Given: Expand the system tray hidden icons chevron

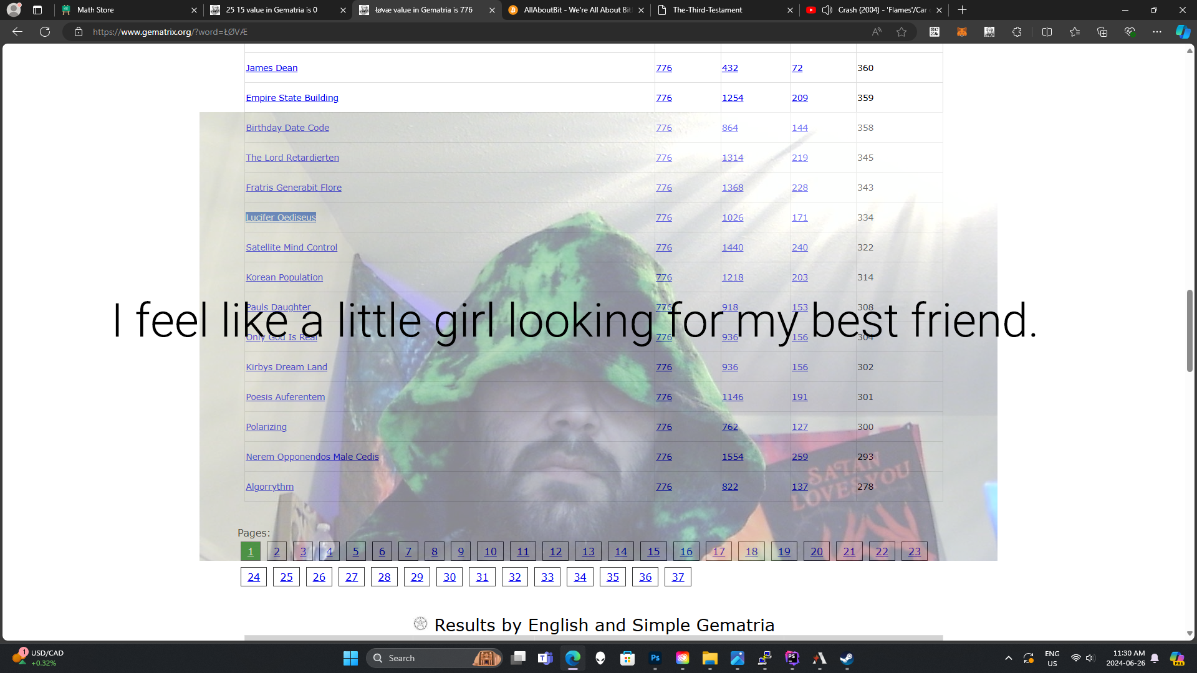Looking at the screenshot, I should 1008,658.
